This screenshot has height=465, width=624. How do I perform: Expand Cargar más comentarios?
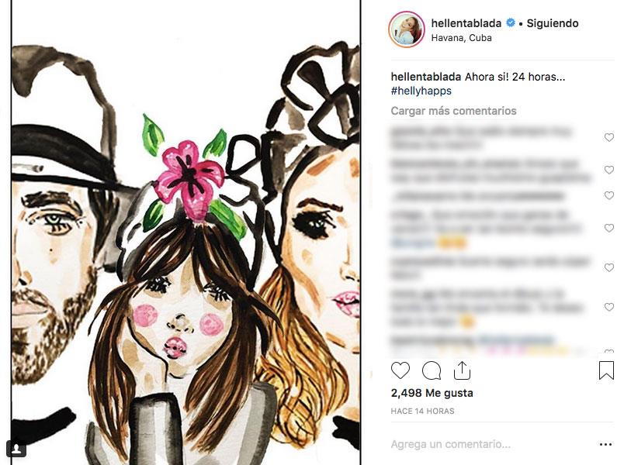453,111
